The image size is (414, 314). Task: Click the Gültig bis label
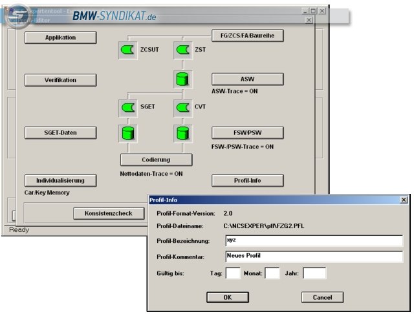point(170,273)
